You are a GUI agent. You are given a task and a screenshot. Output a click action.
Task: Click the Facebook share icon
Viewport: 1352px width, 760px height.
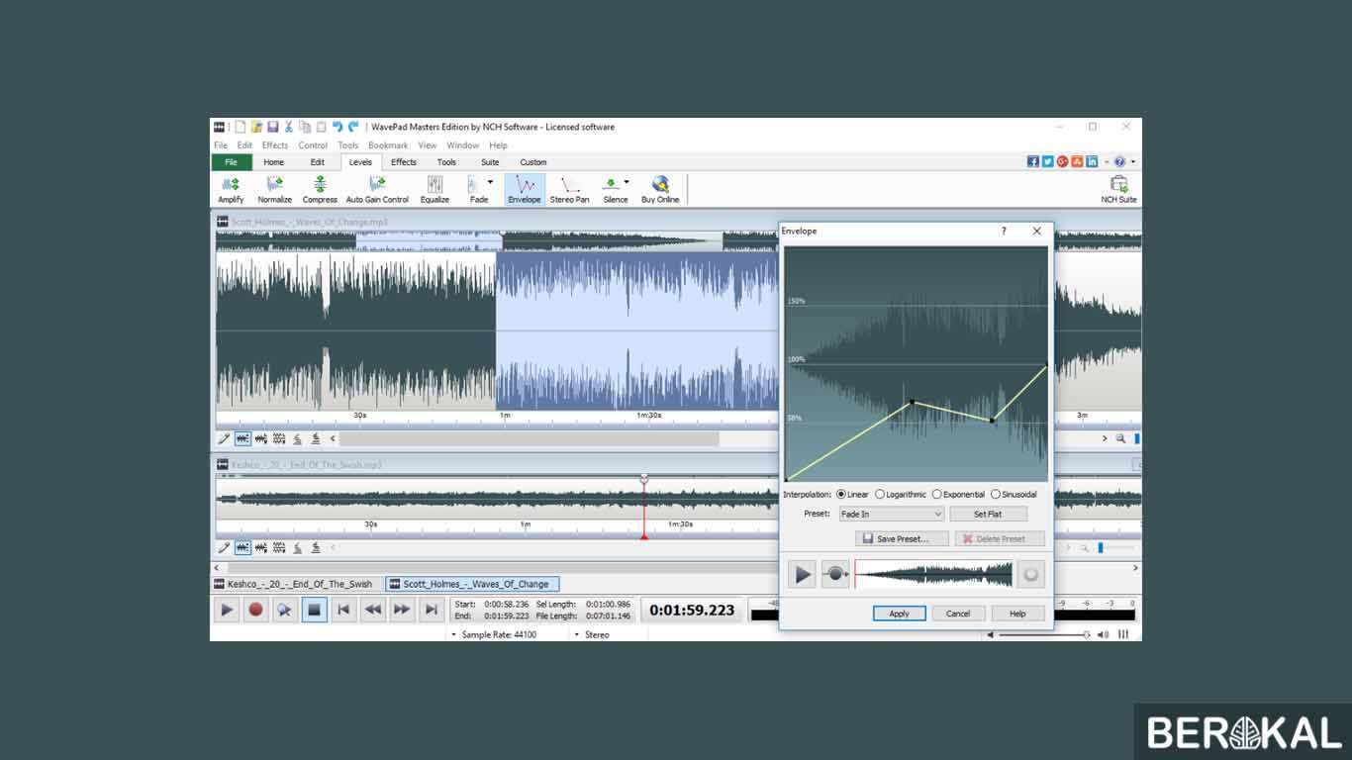tap(1033, 161)
